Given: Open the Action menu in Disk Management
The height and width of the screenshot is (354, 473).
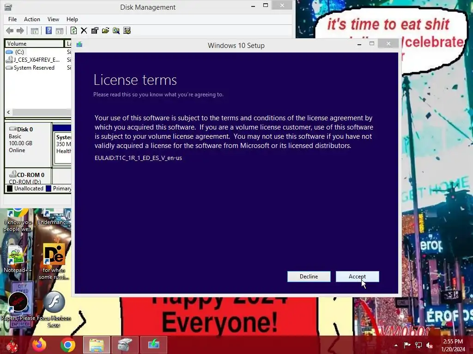Looking at the screenshot, I should coord(32,19).
